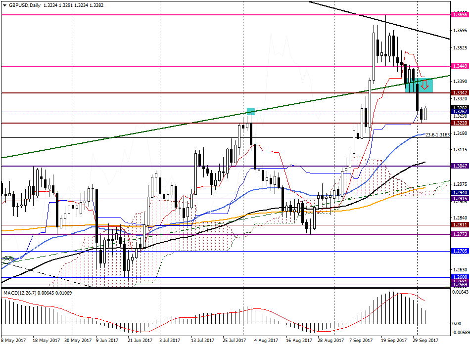The width and height of the screenshot is (470, 346).
Task: Click the 1.3595 price scale value
Action: pos(460,31)
